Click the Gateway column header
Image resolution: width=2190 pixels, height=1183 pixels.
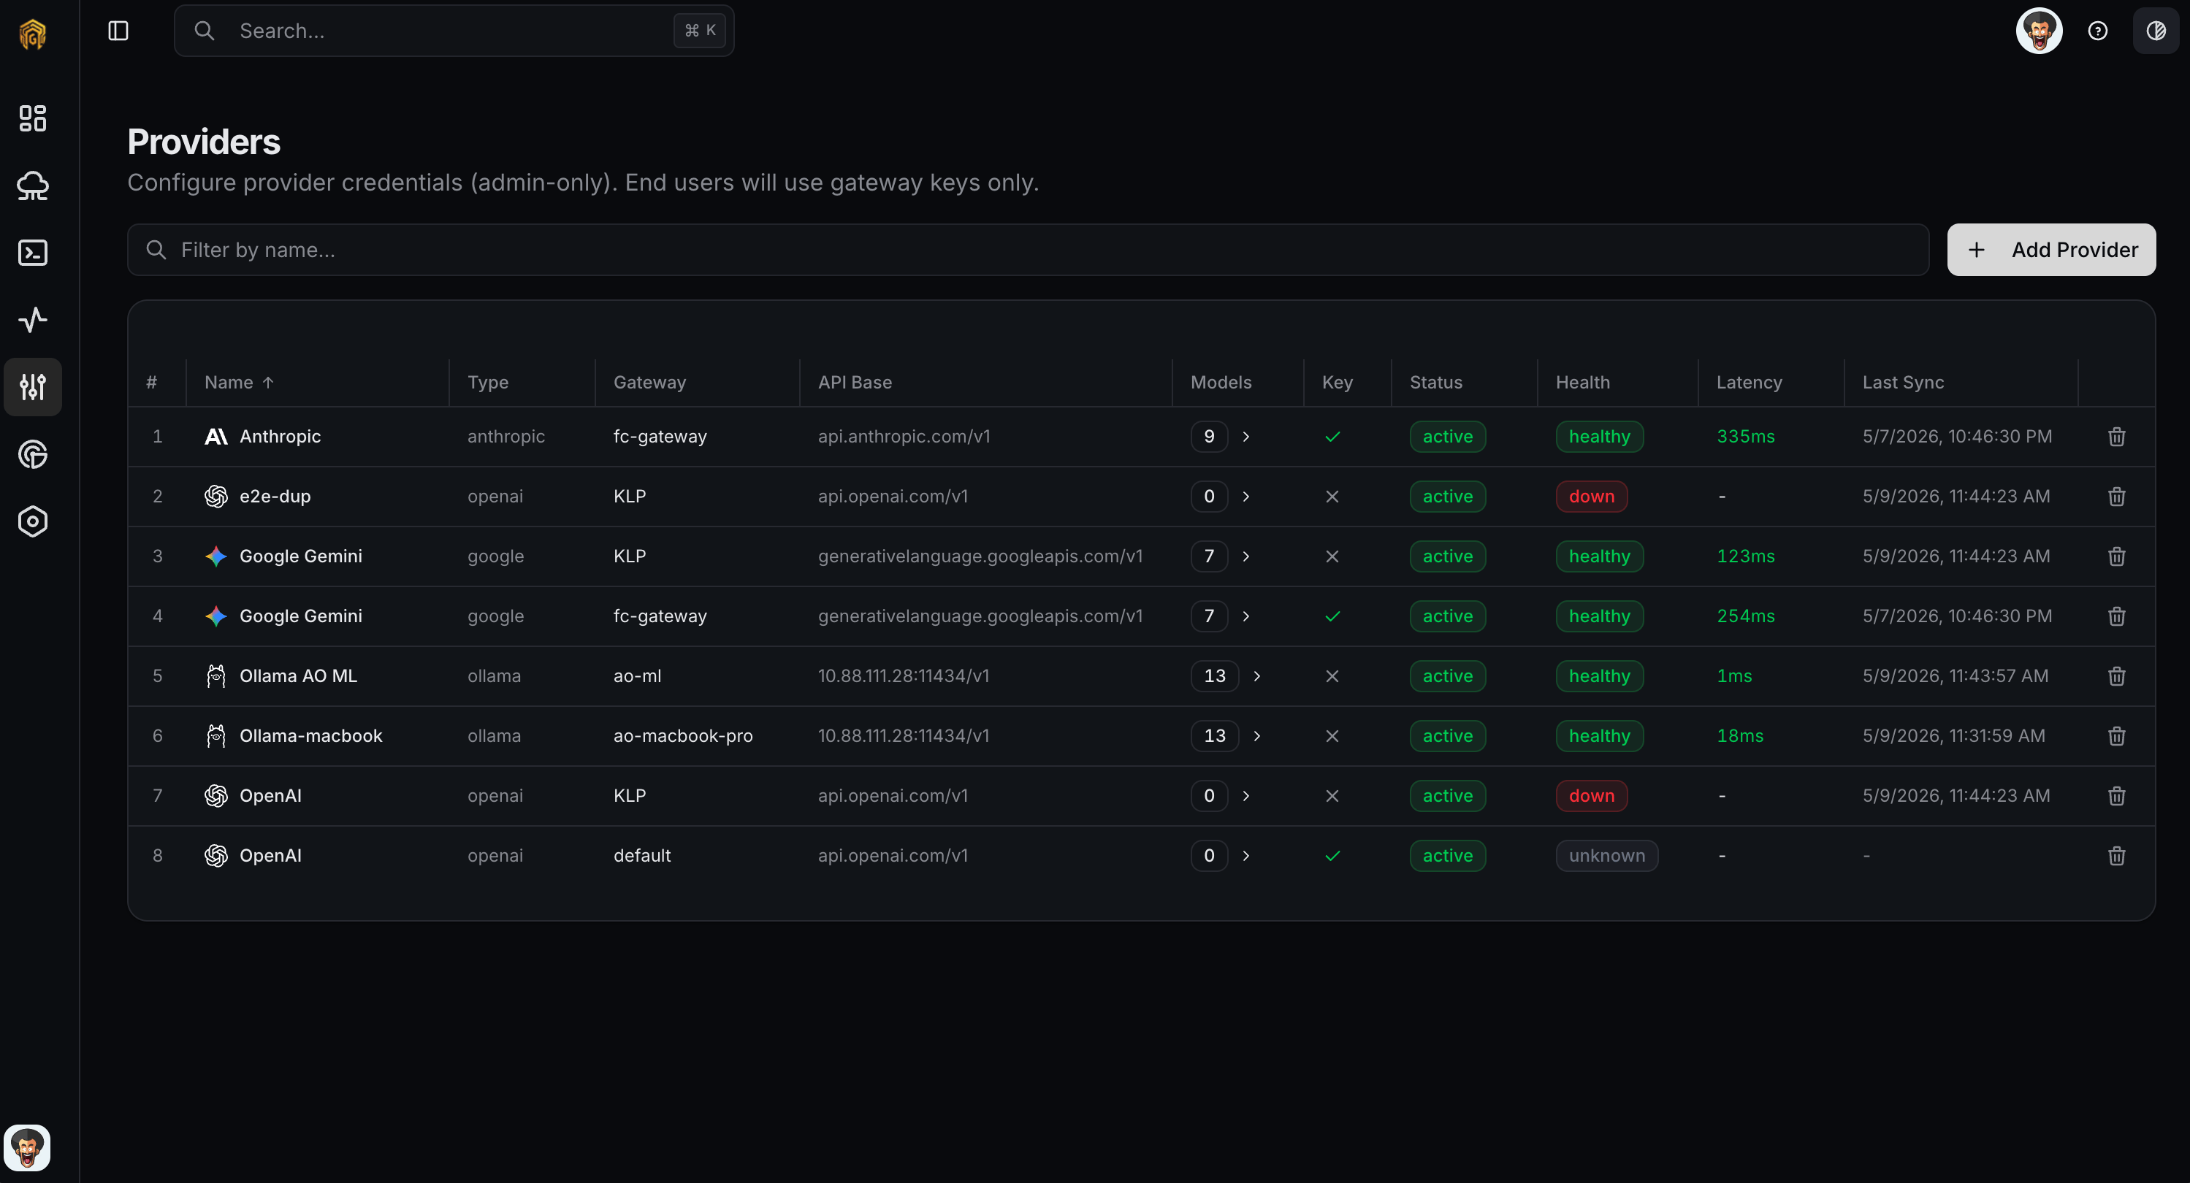(x=649, y=383)
